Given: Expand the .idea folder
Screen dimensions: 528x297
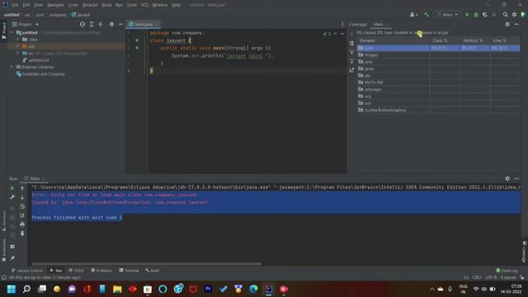Looking at the screenshot, I should pyautogui.click(x=18, y=40).
